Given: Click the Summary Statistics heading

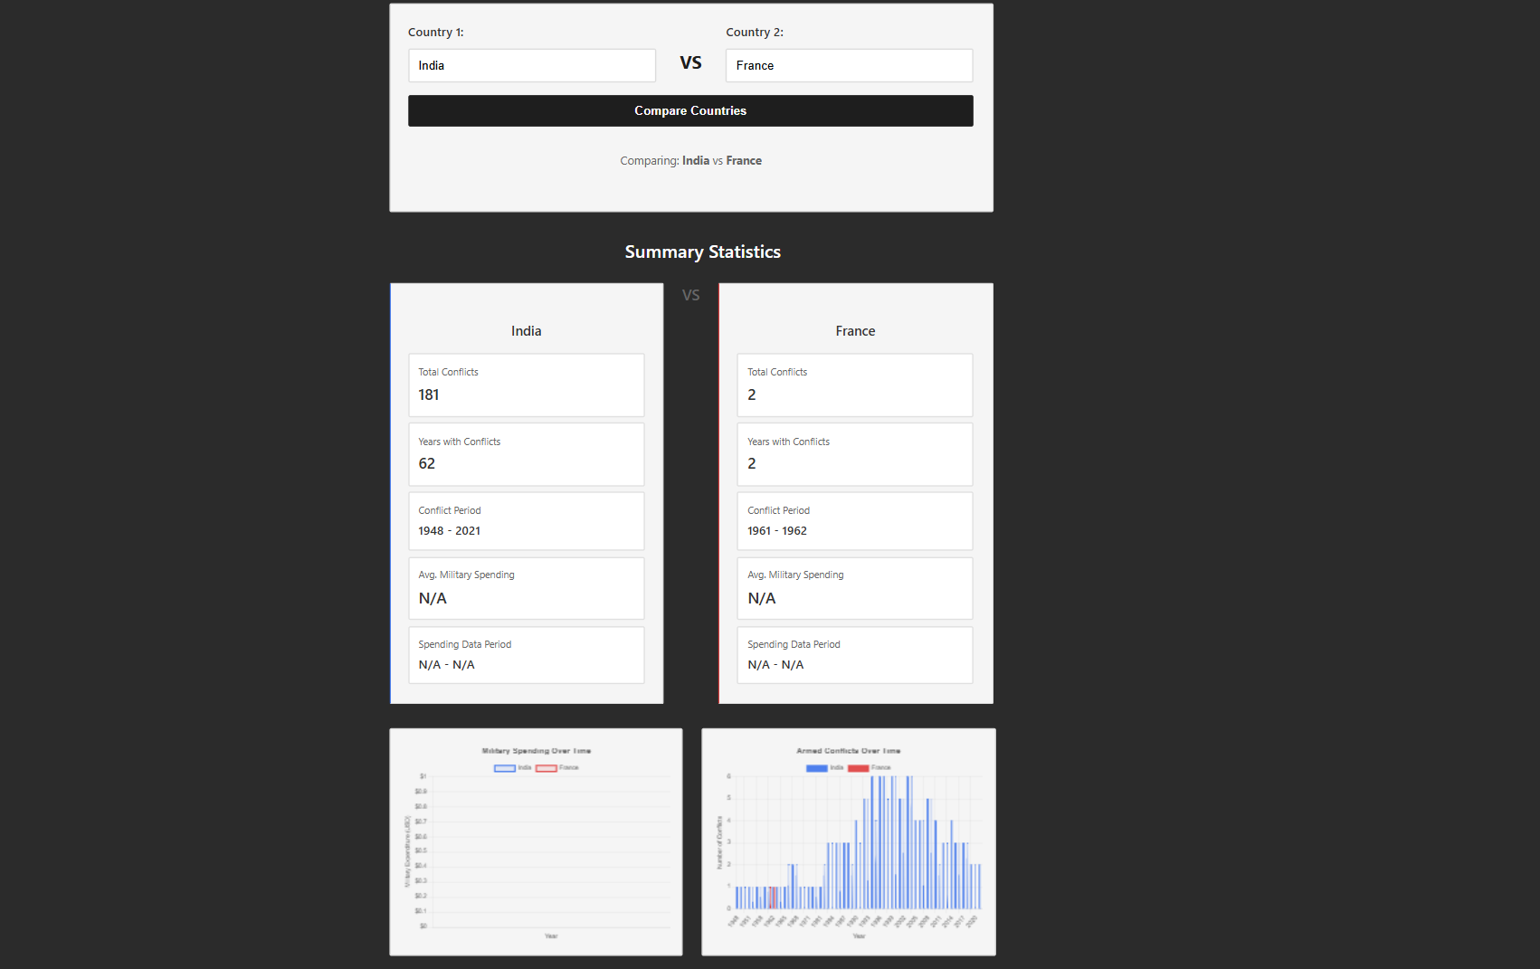Looking at the screenshot, I should coord(702,252).
